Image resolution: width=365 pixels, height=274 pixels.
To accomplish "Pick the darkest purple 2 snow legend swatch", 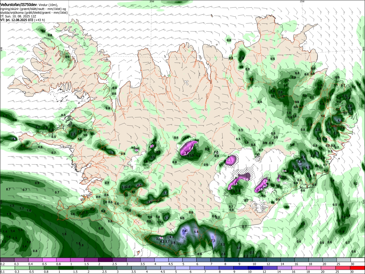I will click(105, 260).
